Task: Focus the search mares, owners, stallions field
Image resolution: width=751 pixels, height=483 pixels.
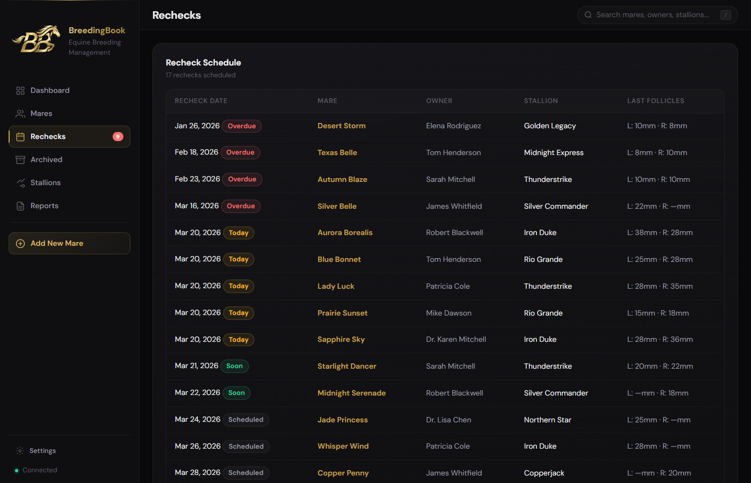Action: point(658,15)
